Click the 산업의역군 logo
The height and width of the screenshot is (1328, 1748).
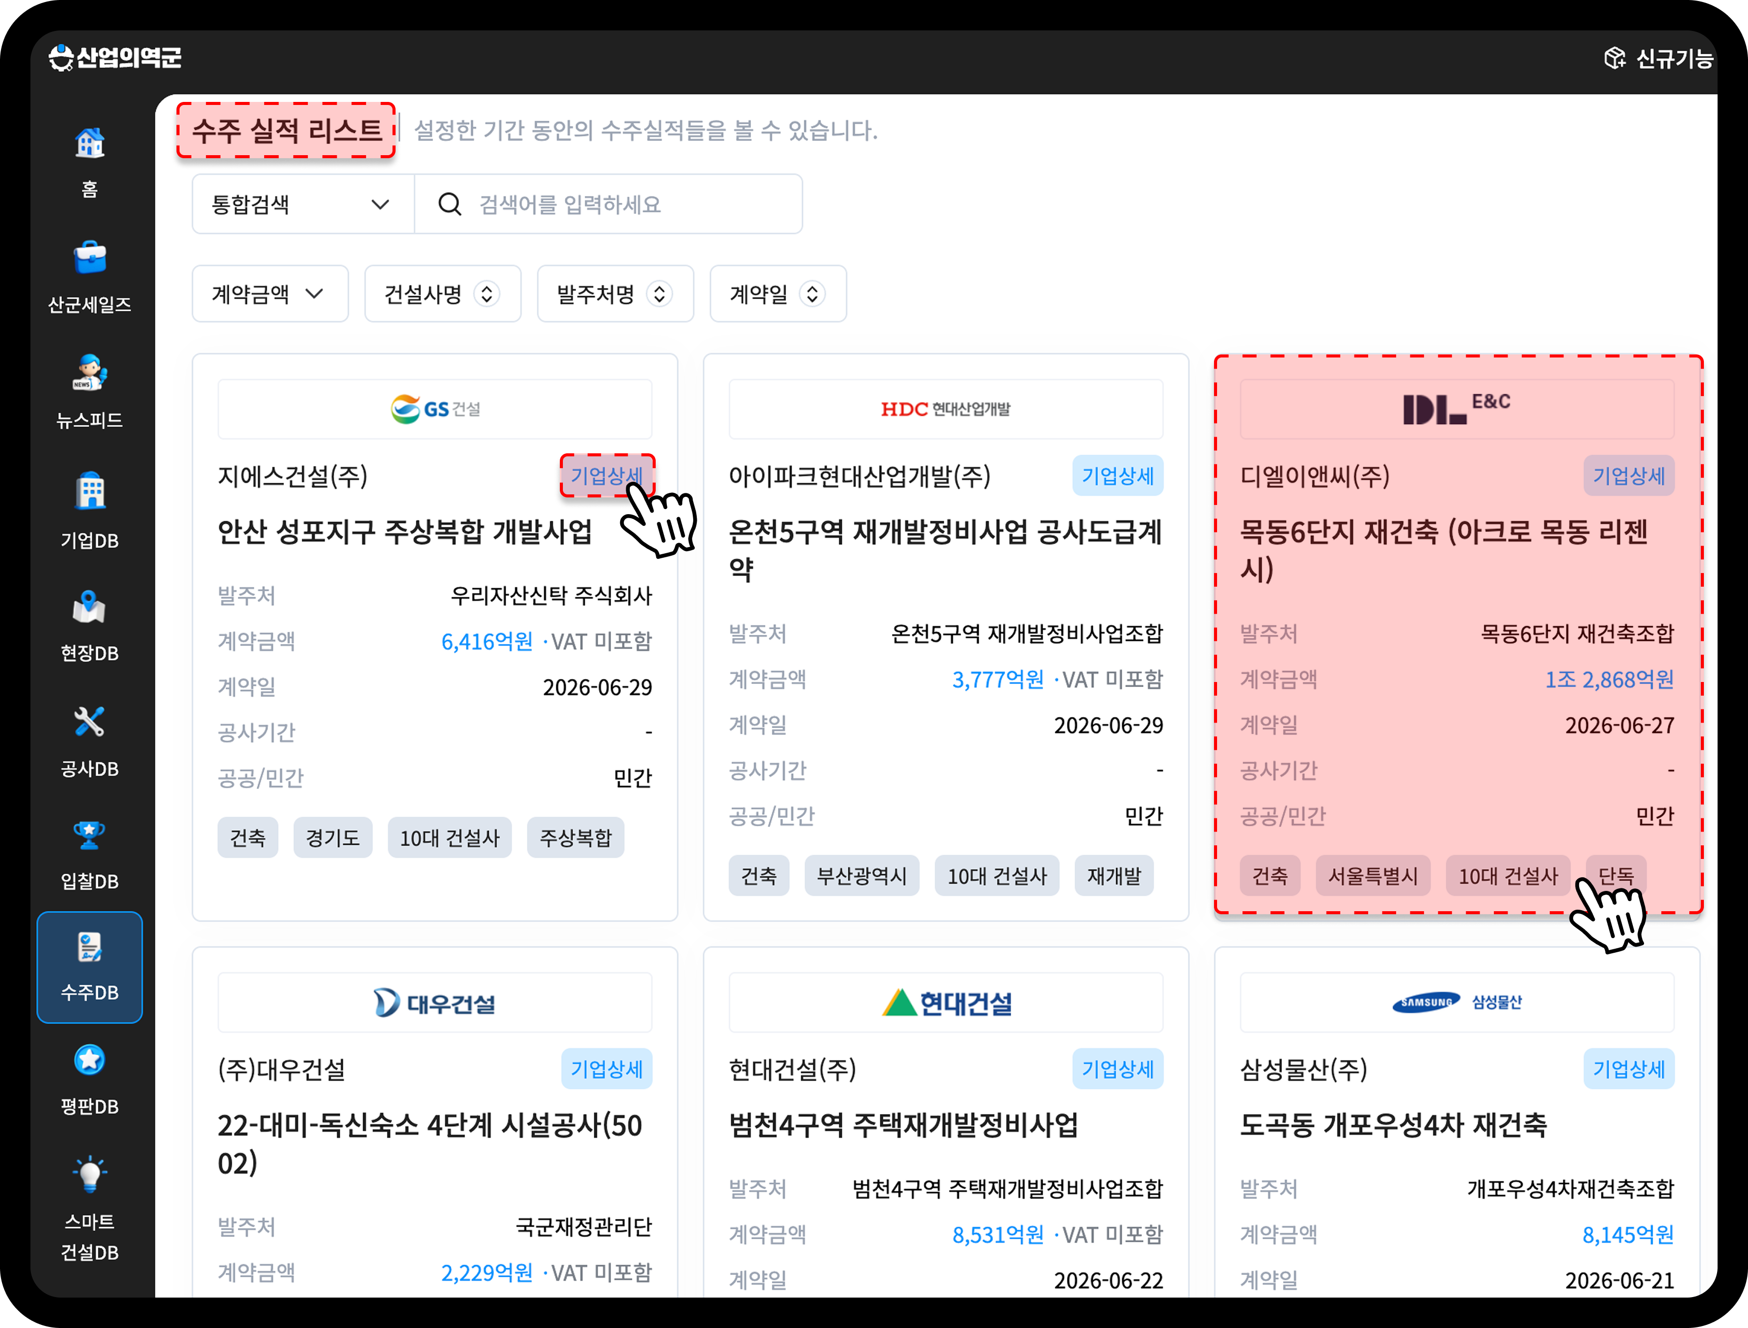pyautogui.click(x=116, y=58)
